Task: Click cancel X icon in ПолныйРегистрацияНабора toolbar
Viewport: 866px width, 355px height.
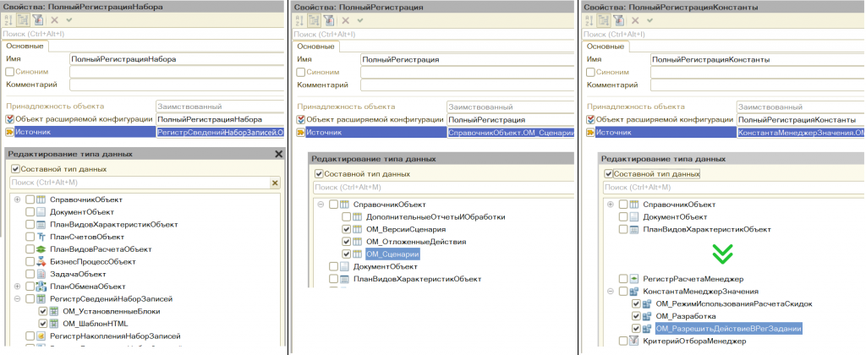Action: 54,20
